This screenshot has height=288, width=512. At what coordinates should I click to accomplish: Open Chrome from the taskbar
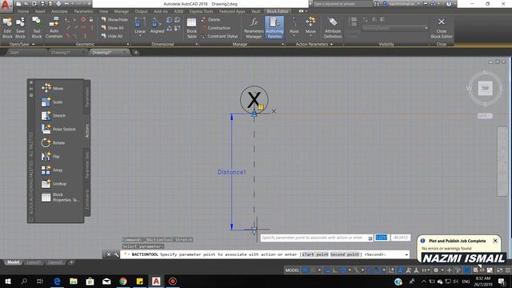coord(123,281)
